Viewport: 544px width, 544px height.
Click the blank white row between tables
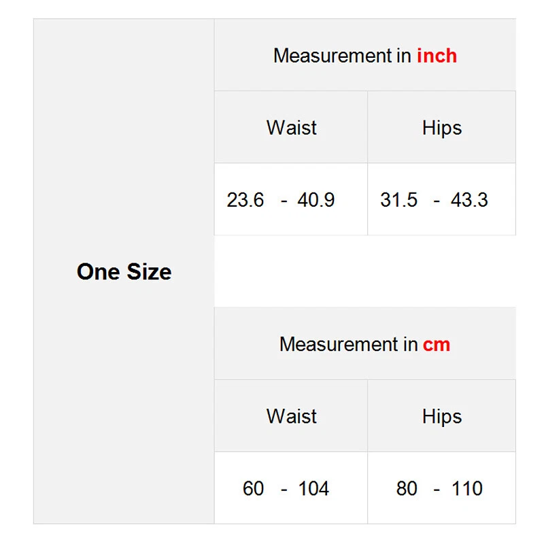[364, 271]
